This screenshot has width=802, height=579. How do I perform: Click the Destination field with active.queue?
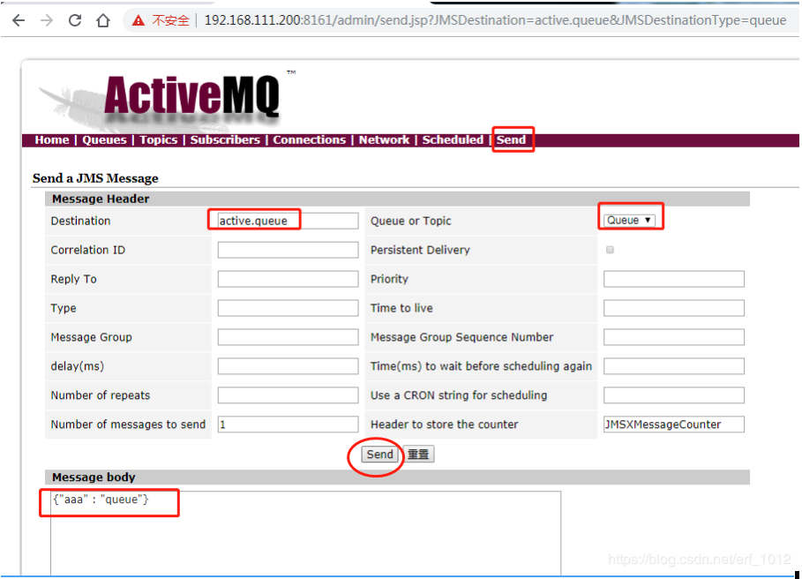(x=288, y=221)
